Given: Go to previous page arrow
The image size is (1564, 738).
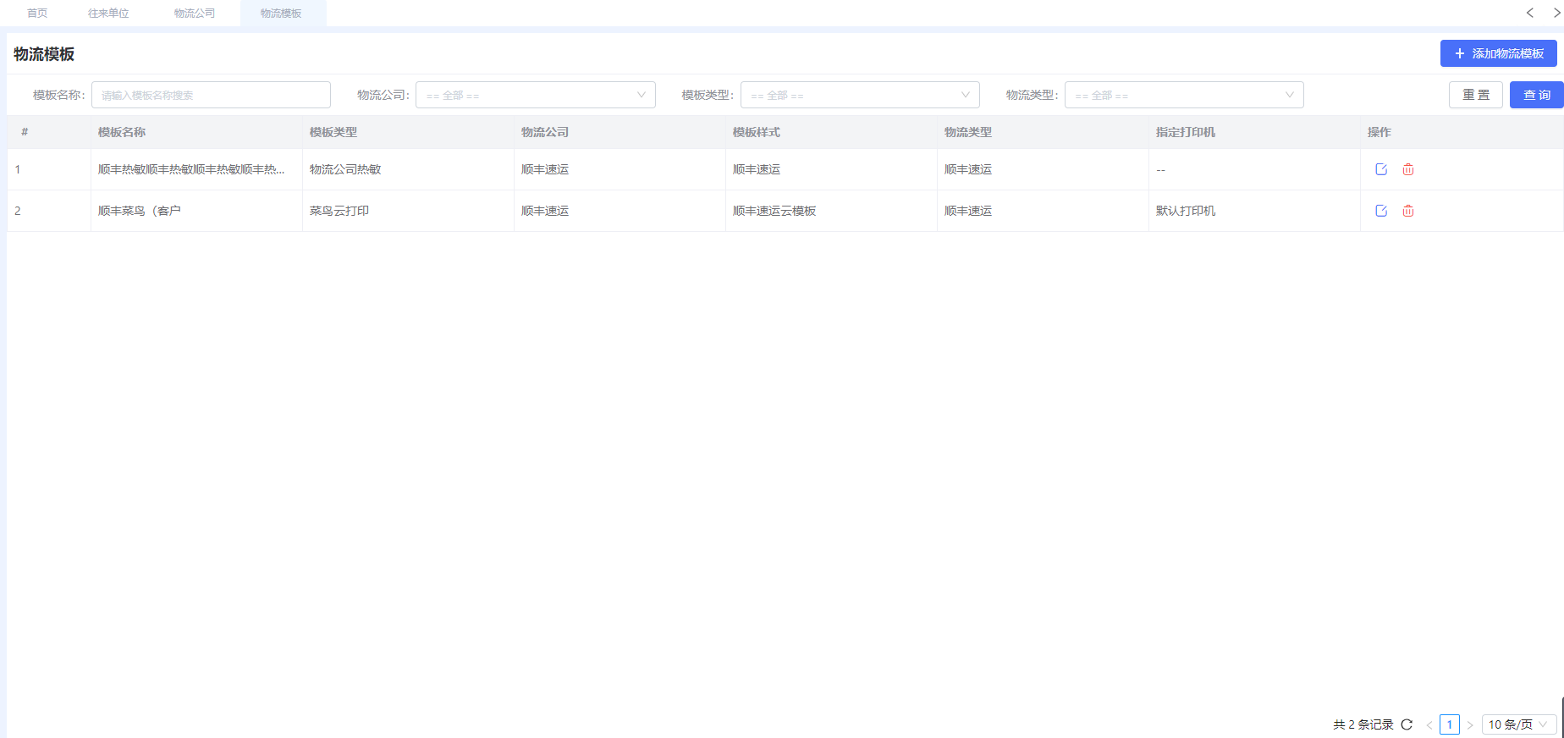Looking at the screenshot, I should [1429, 724].
